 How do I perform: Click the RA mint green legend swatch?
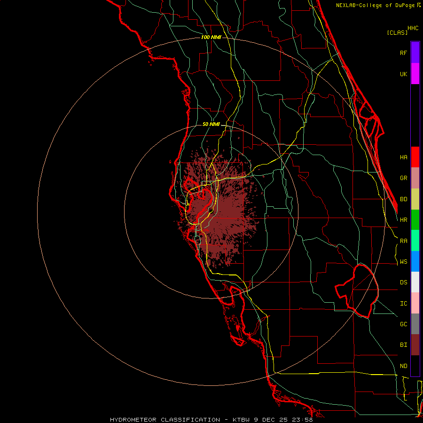415,241
